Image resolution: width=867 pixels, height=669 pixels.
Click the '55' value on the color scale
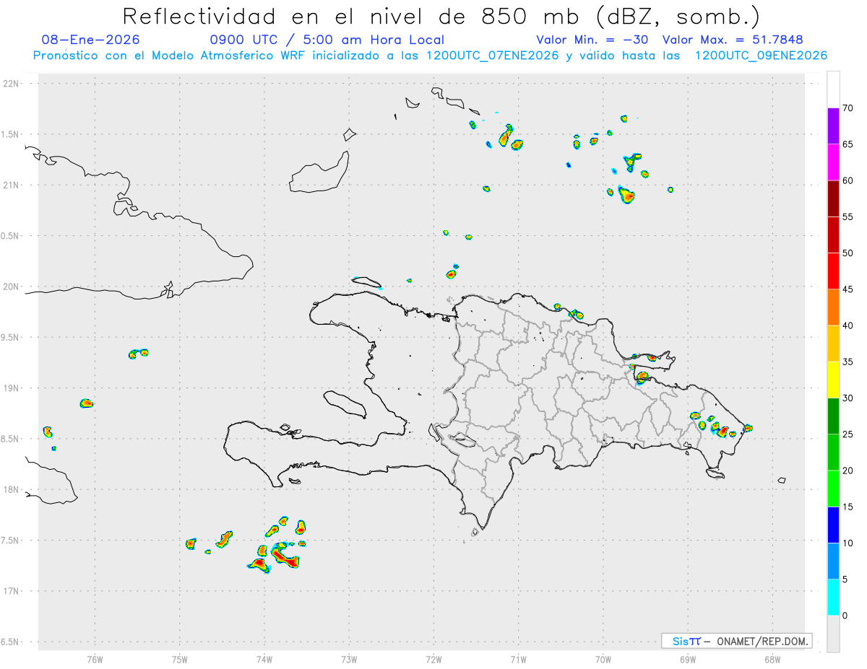[x=847, y=217]
